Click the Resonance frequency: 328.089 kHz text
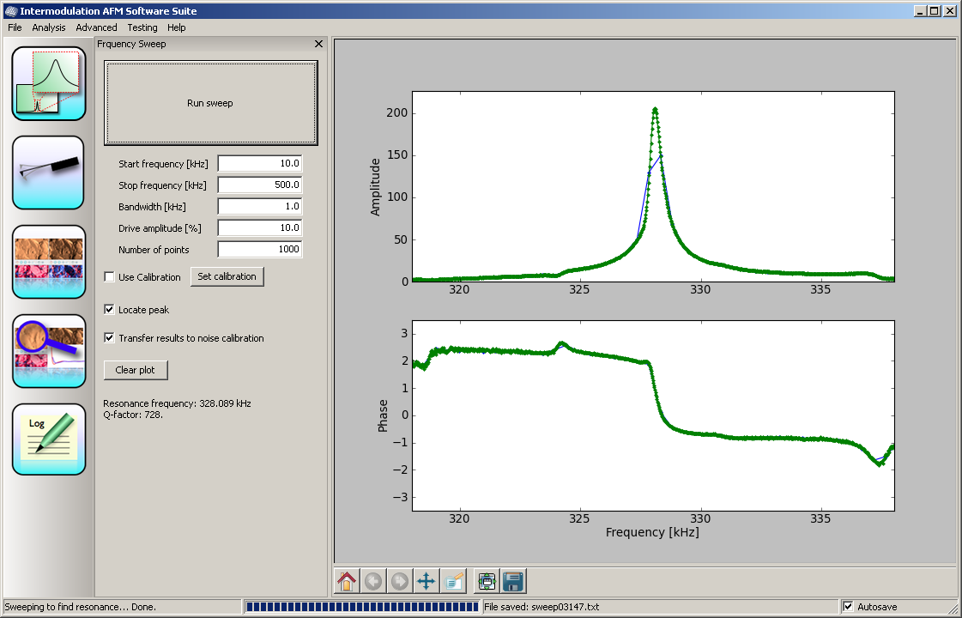The width and height of the screenshot is (962, 618). pyautogui.click(x=177, y=403)
